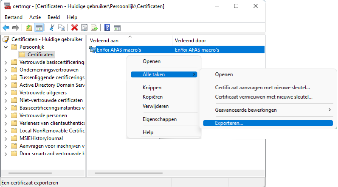Select Eigenschappen in context menu

[x=160, y=119]
